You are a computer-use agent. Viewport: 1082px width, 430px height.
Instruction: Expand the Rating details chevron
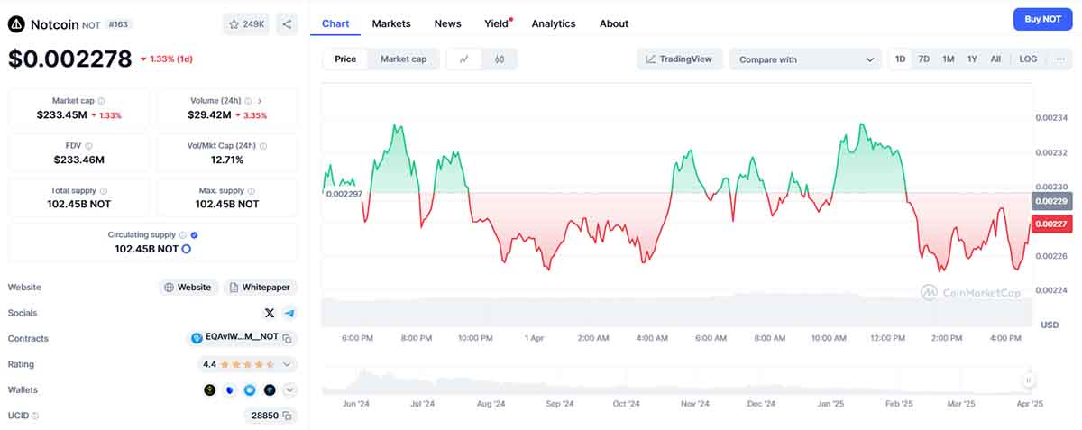tap(287, 364)
